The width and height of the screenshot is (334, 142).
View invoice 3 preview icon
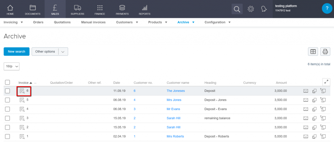click(x=22, y=118)
